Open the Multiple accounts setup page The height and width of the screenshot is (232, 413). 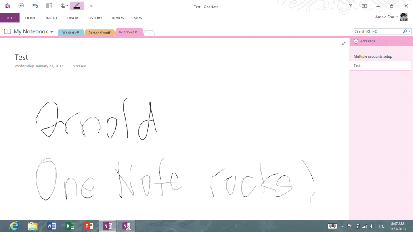(x=373, y=56)
